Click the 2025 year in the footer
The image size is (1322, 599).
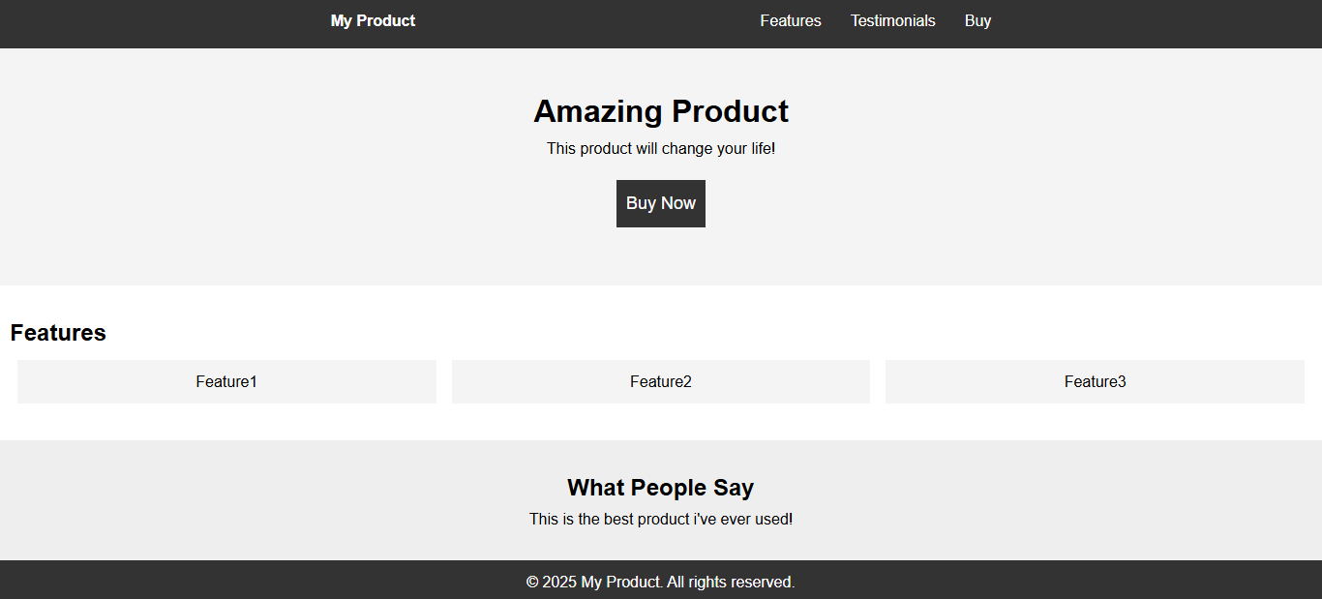[x=559, y=583]
